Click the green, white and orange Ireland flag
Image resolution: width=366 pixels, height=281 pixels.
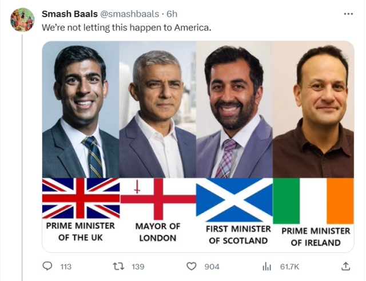[x=313, y=201]
